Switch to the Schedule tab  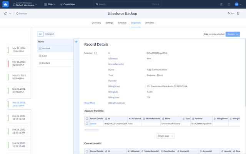(122, 23)
